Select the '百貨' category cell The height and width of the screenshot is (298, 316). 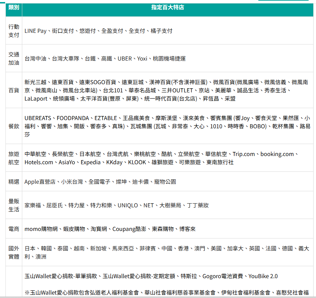pyautogui.click(x=14, y=90)
